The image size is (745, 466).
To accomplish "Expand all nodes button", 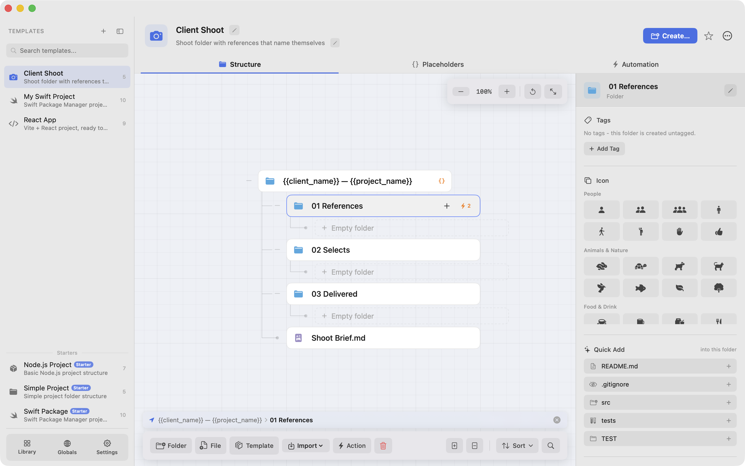I will point(455,446).
